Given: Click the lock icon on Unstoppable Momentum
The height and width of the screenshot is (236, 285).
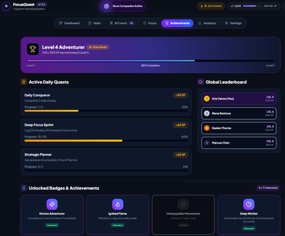Looking at the screenshot, I should (x=183, y=204).
